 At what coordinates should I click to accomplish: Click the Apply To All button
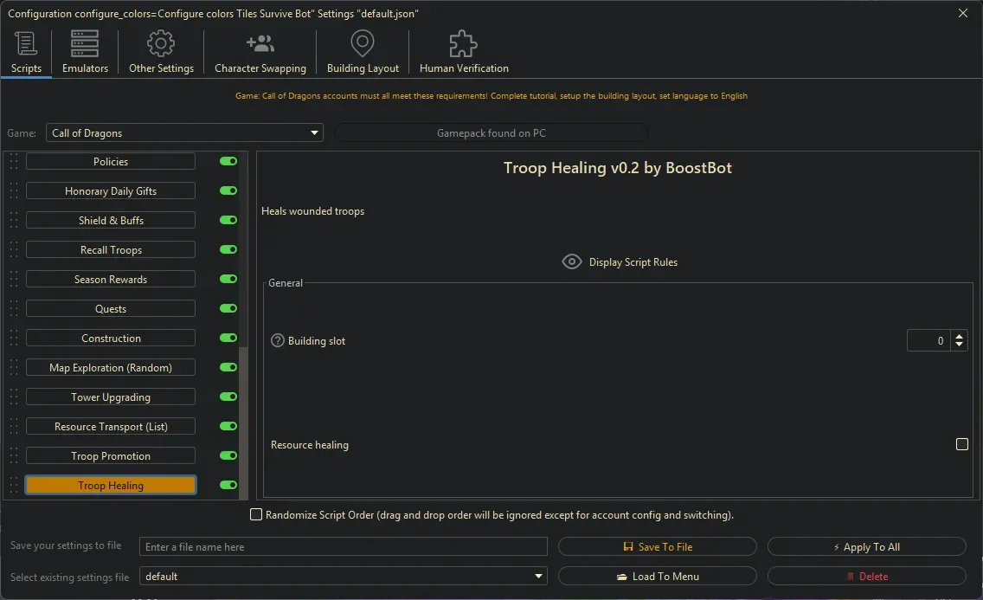tap(866, 546)
